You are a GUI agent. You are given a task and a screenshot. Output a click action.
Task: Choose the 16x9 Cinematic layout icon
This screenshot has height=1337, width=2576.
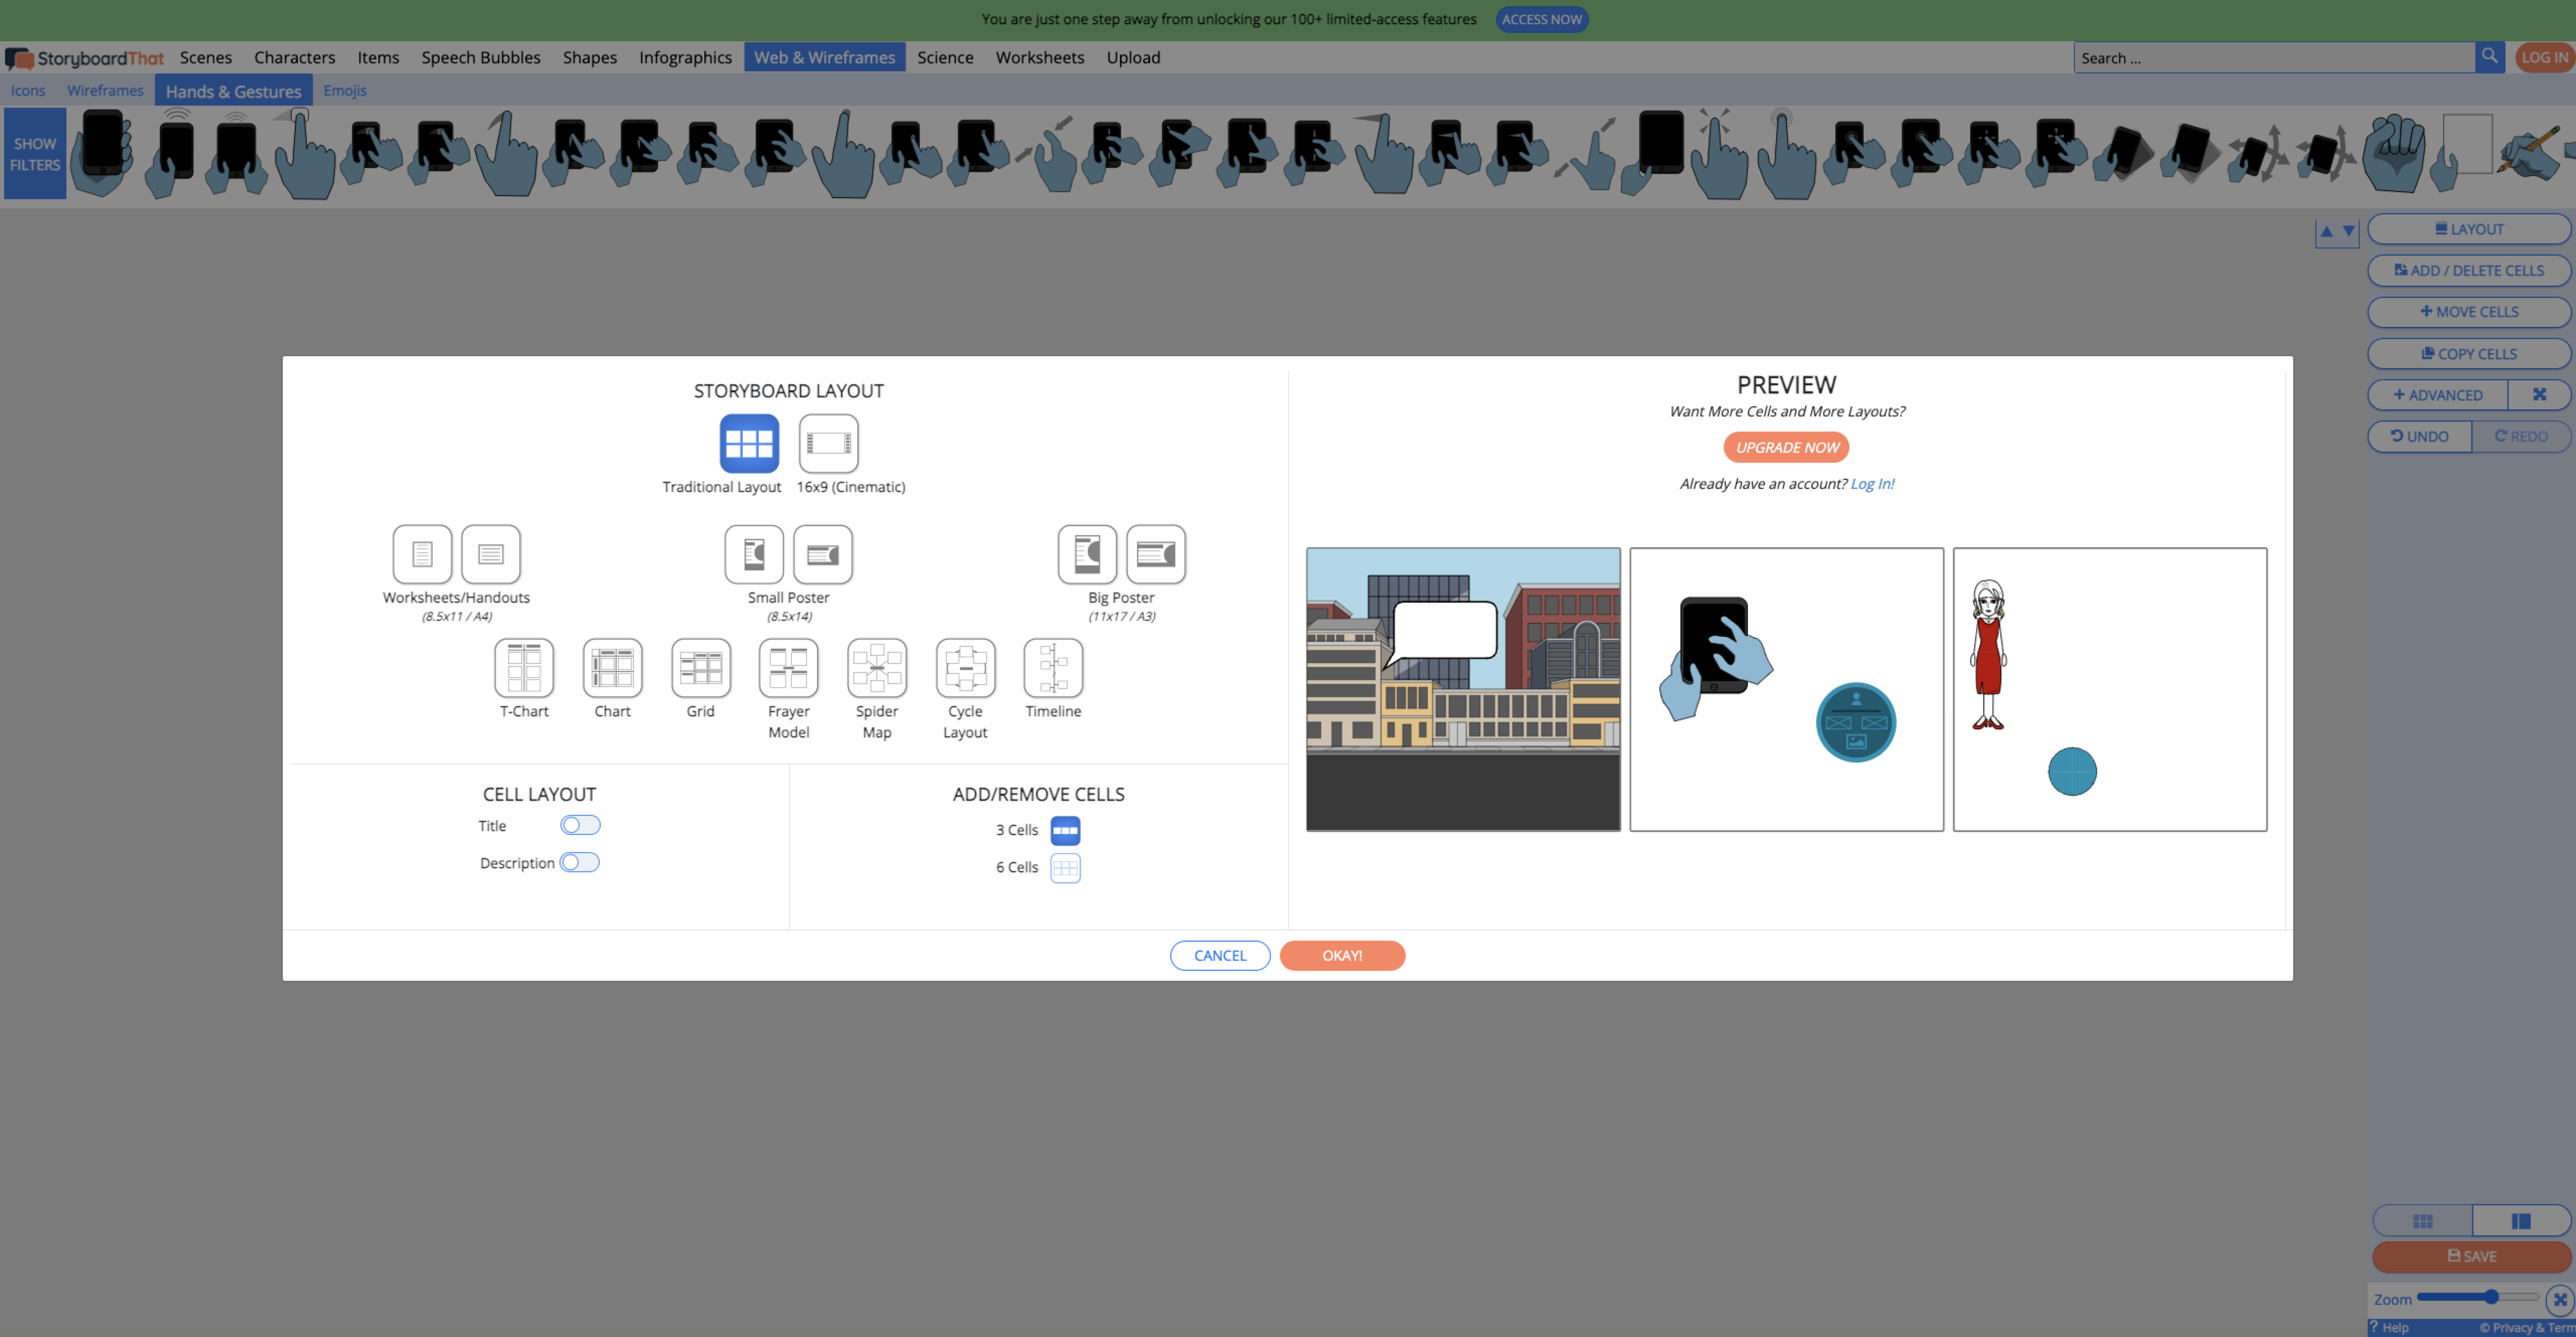tap(828, 443)
